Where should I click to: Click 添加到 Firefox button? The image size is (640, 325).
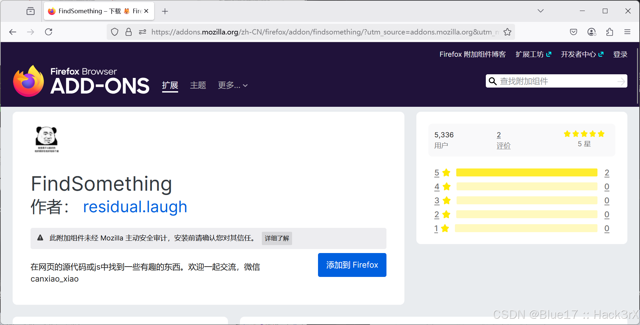point(352,265)
